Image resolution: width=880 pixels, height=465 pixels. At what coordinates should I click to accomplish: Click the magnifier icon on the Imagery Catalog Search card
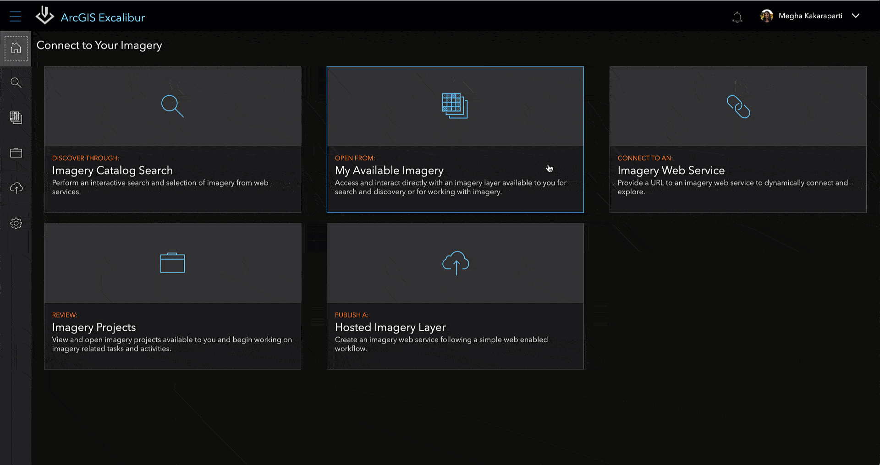coord(172,106)
